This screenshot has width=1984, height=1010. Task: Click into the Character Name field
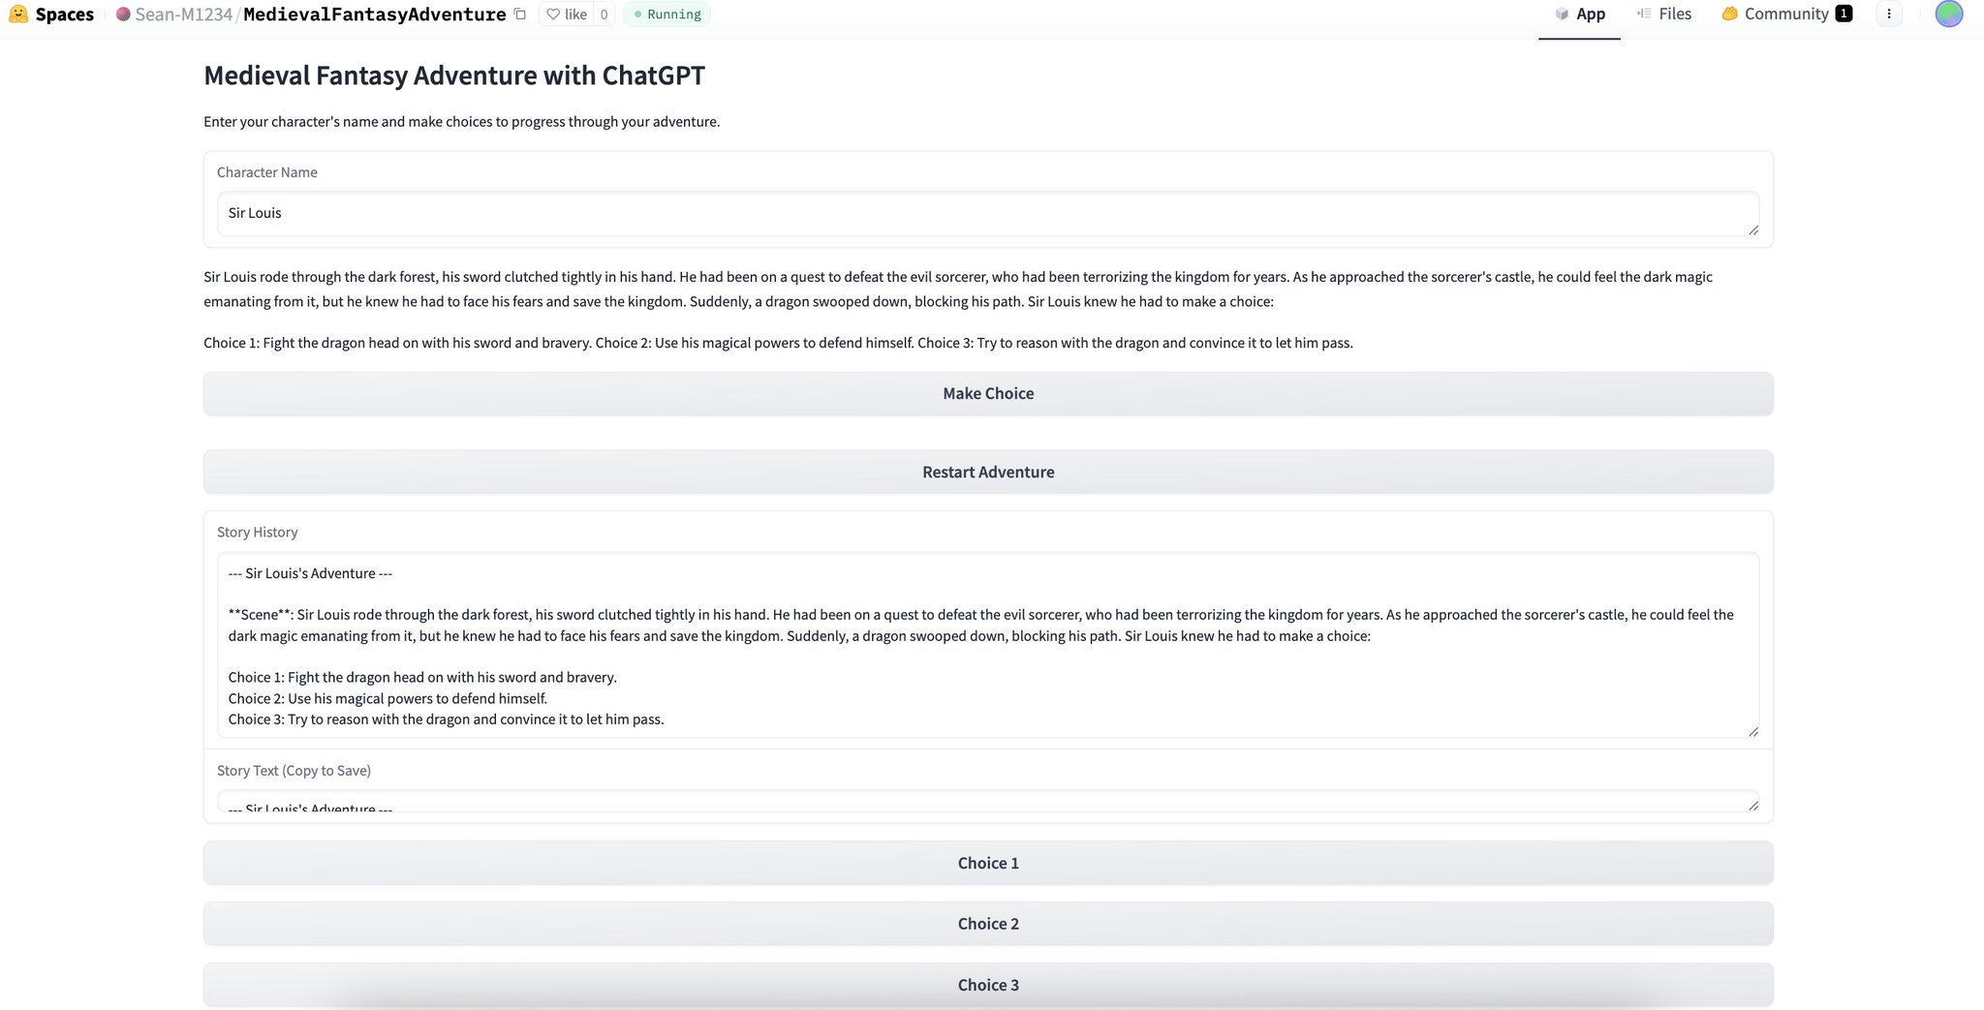click(x=988, y=213)
